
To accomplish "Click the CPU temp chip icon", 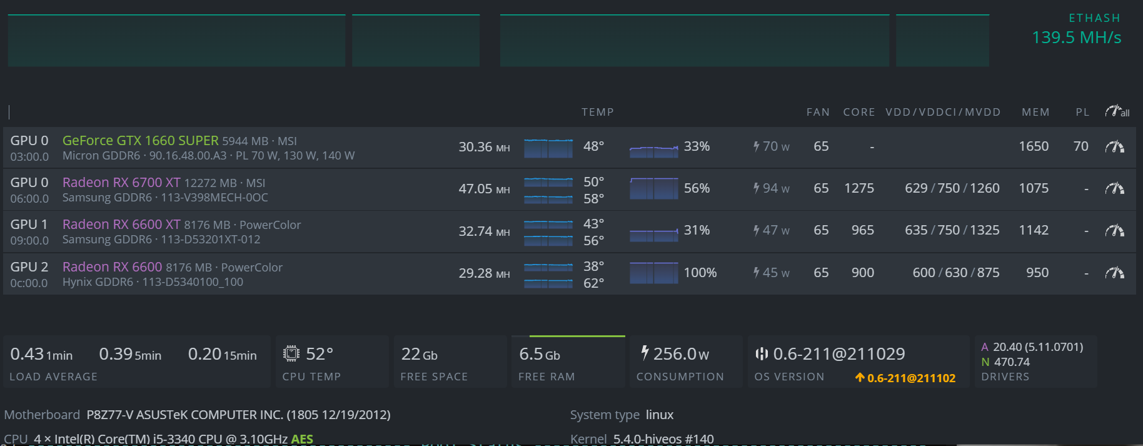I will click(291, 354).
